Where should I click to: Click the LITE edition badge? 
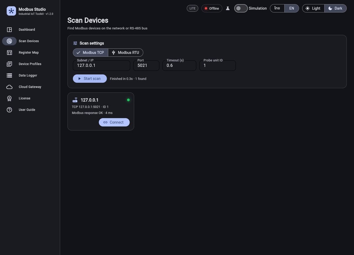(x=192, y=8)
